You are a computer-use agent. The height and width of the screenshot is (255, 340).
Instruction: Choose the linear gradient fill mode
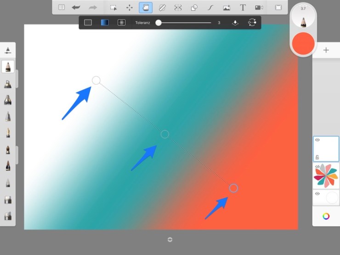pos(105,23)
